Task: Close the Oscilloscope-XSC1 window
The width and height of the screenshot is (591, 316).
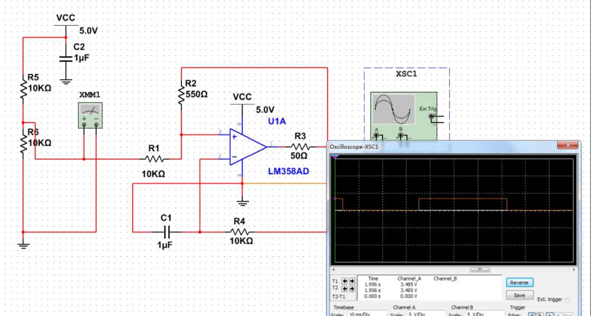Action: click(x=569, y=145)
